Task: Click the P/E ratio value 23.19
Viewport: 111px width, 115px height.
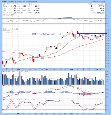Action: (37, 6)
